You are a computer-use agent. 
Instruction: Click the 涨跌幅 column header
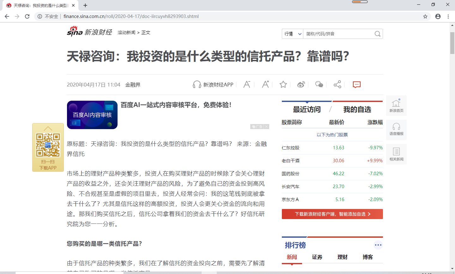[375, 122]
